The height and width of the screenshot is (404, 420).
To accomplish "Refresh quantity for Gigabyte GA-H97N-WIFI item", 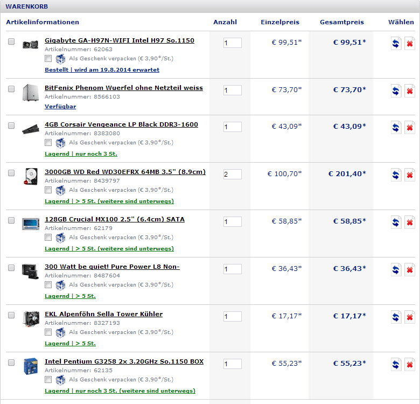I will click(x=396, y=44).
